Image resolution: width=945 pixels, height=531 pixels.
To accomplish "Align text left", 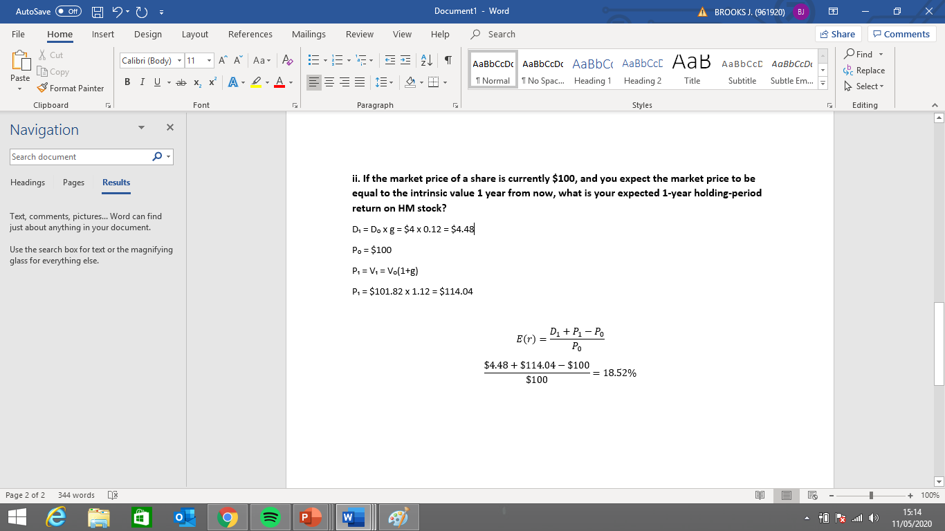I will pyautogui.click(x=313, y=82).
